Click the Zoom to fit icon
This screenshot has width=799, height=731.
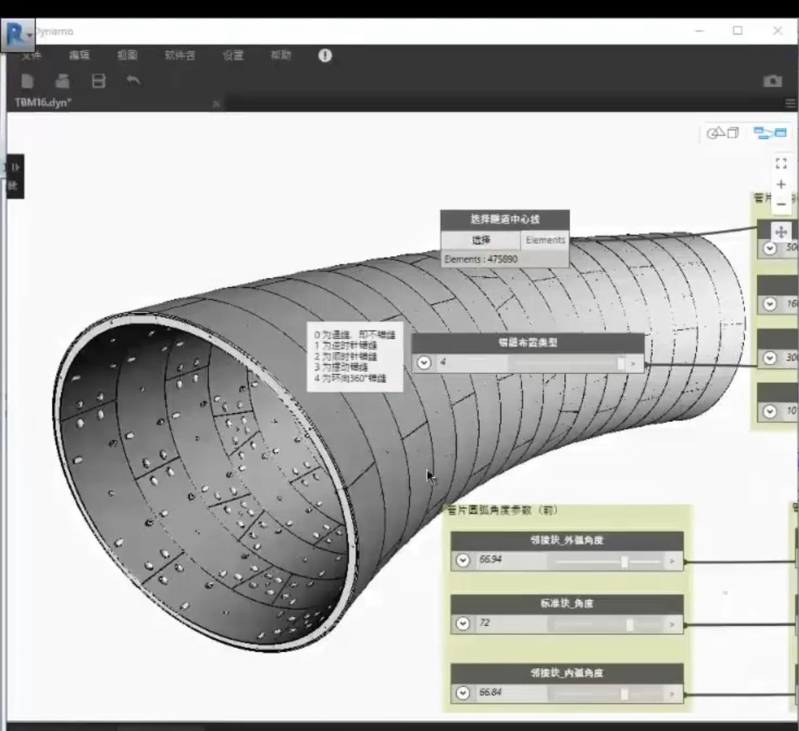pos(781,164)
